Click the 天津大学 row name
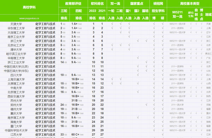 [16, 24]
